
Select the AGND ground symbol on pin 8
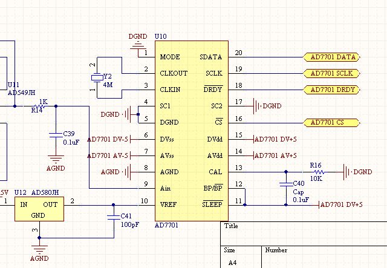[x=128, y=172]
